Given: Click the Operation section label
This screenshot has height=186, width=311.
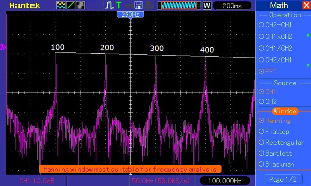Looking at the screenshot, I should 285,15.
